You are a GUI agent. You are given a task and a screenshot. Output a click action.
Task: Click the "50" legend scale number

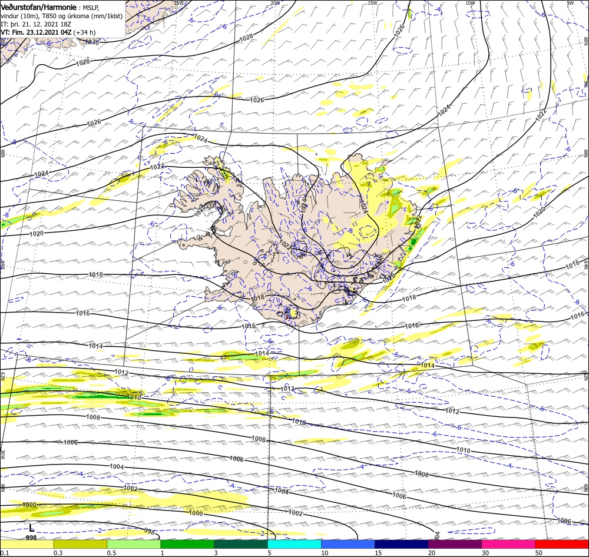point(539,553)
